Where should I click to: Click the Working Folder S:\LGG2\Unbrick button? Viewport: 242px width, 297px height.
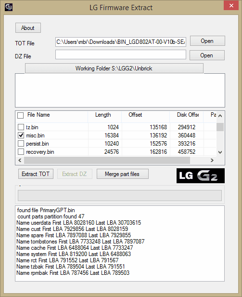[x=114, y=68]
